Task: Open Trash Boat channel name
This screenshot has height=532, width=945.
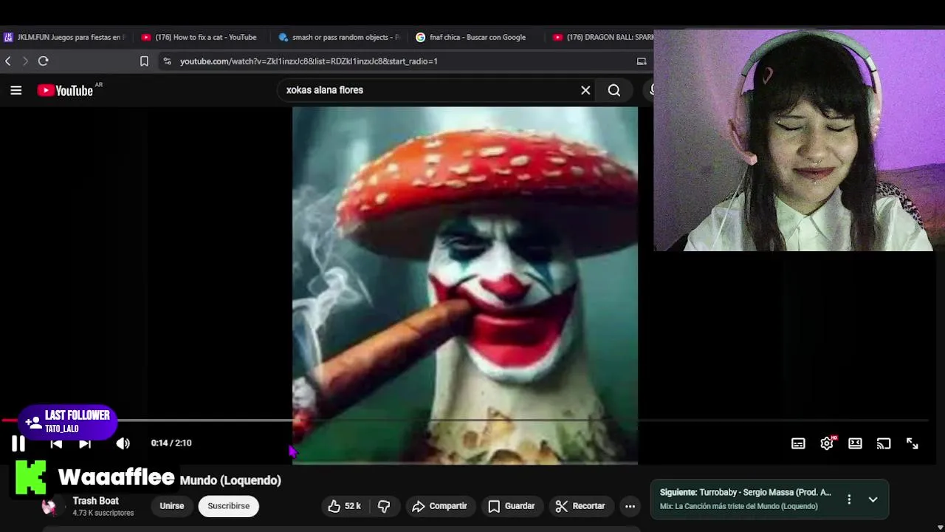Action: tap(95, 501)
